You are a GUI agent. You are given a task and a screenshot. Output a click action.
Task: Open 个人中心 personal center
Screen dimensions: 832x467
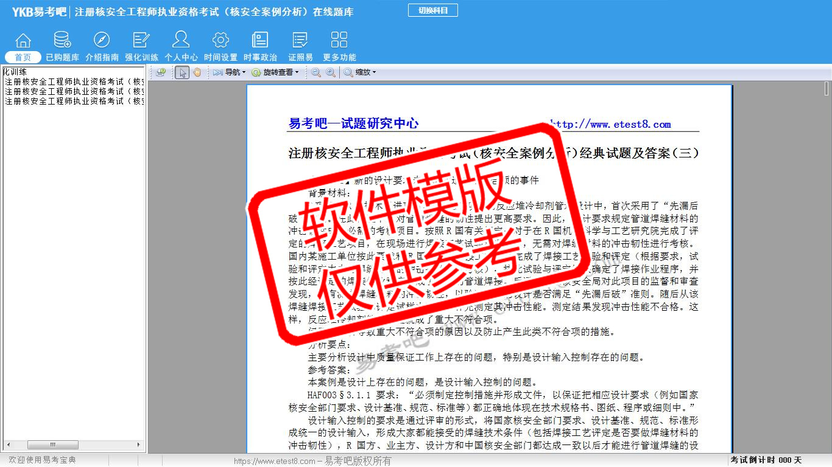(x=181, y=46)
